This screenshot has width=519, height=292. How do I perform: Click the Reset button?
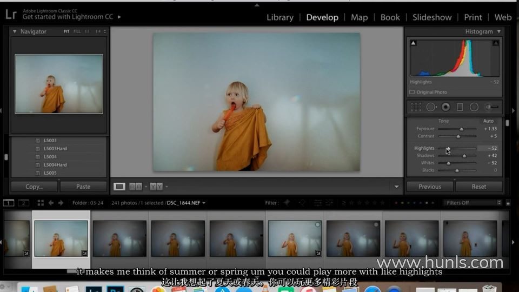(x=479, y=187)
